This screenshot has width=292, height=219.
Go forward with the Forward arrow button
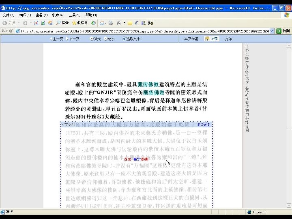click(x=25, y=23)
